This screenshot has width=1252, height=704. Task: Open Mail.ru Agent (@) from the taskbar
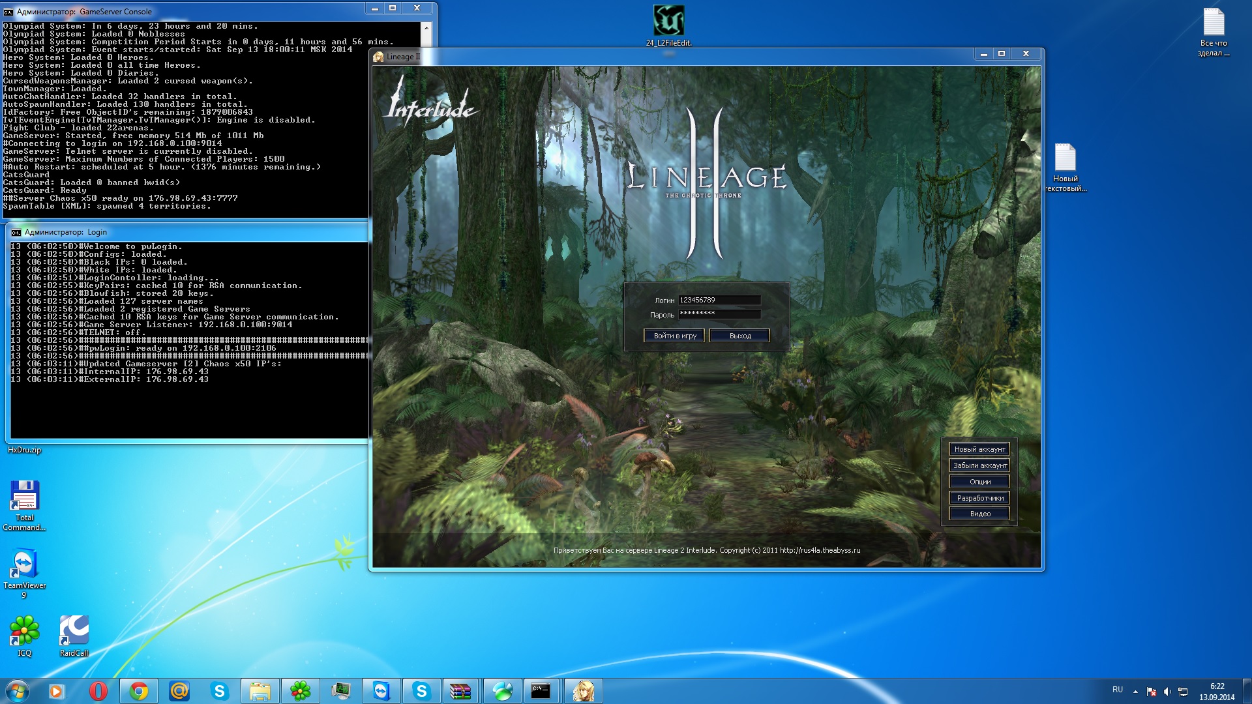[x=179, y=691]
